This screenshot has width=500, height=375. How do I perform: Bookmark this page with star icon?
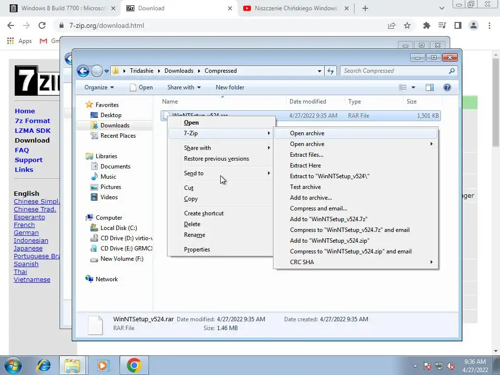[407, 25]
